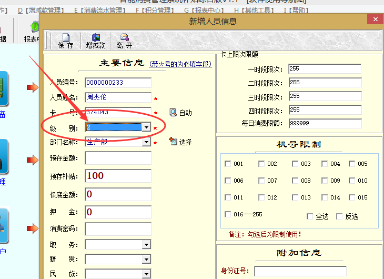Click the 人员编号 input field
Viewport: 384px width, 279px height.
(118, 83)
